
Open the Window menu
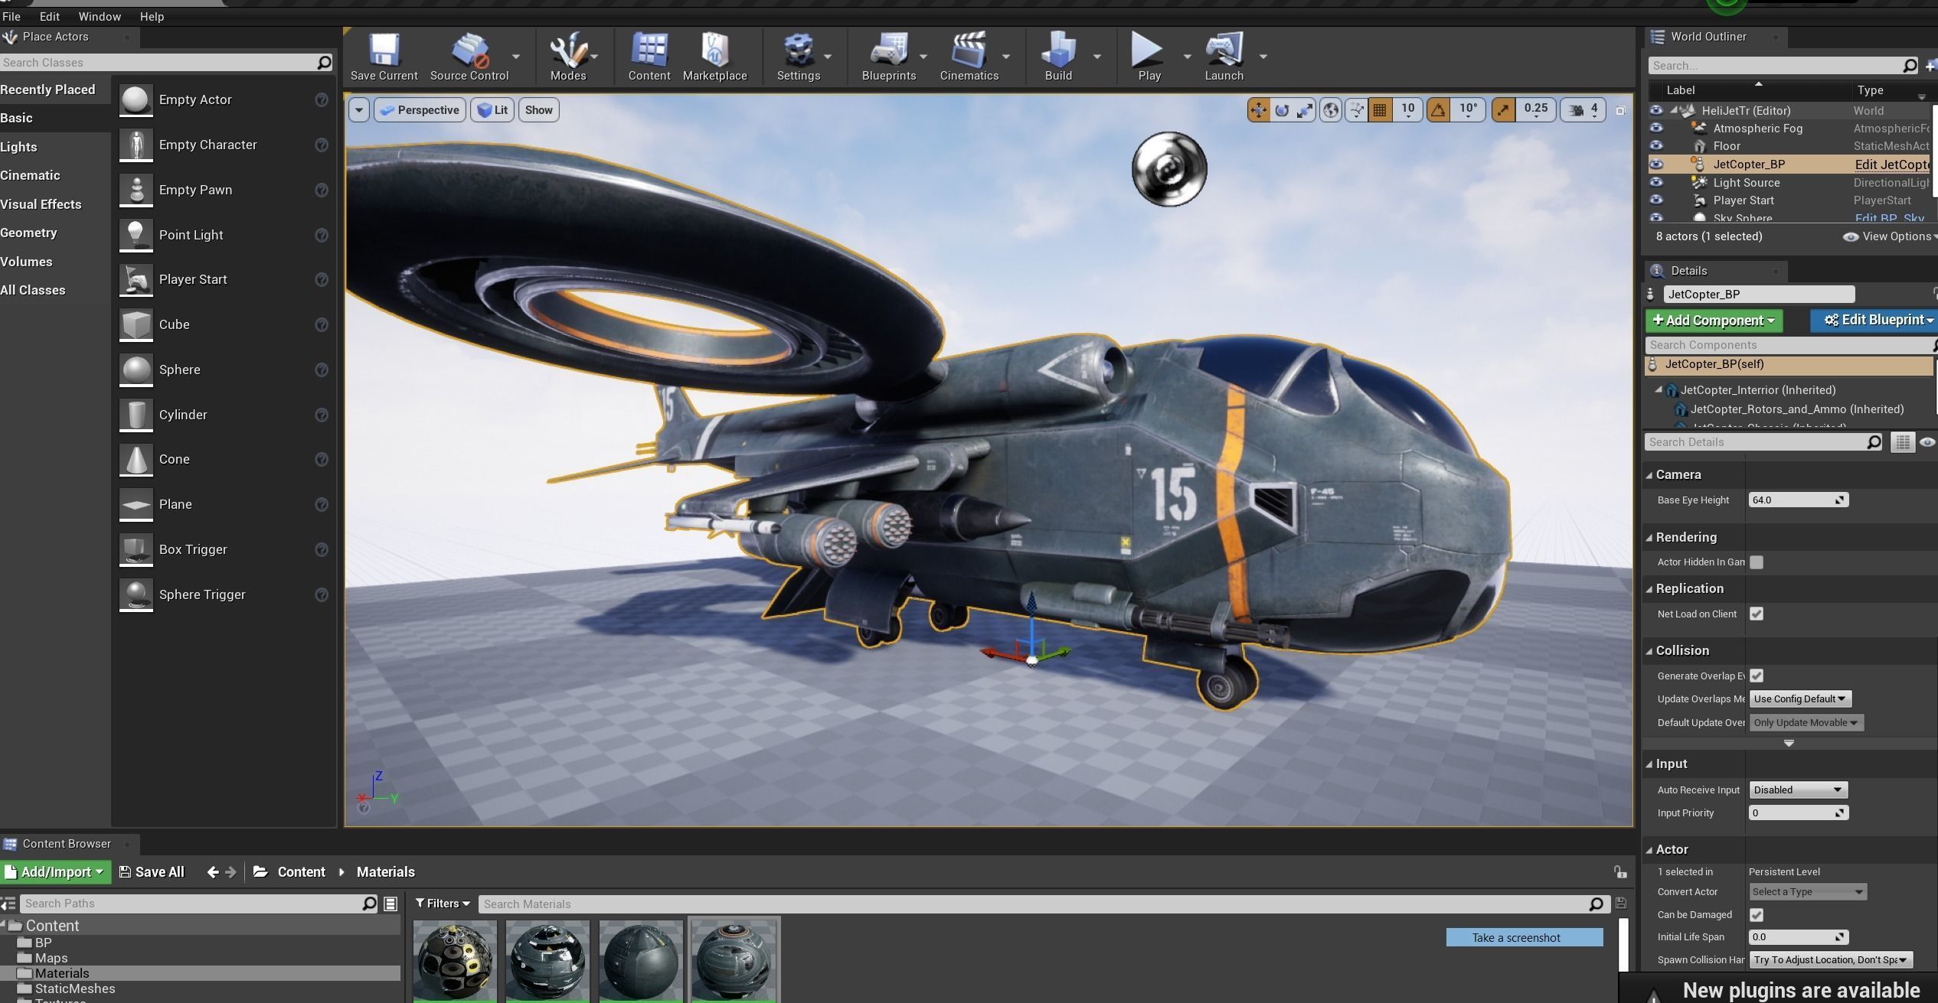(100, 16)
